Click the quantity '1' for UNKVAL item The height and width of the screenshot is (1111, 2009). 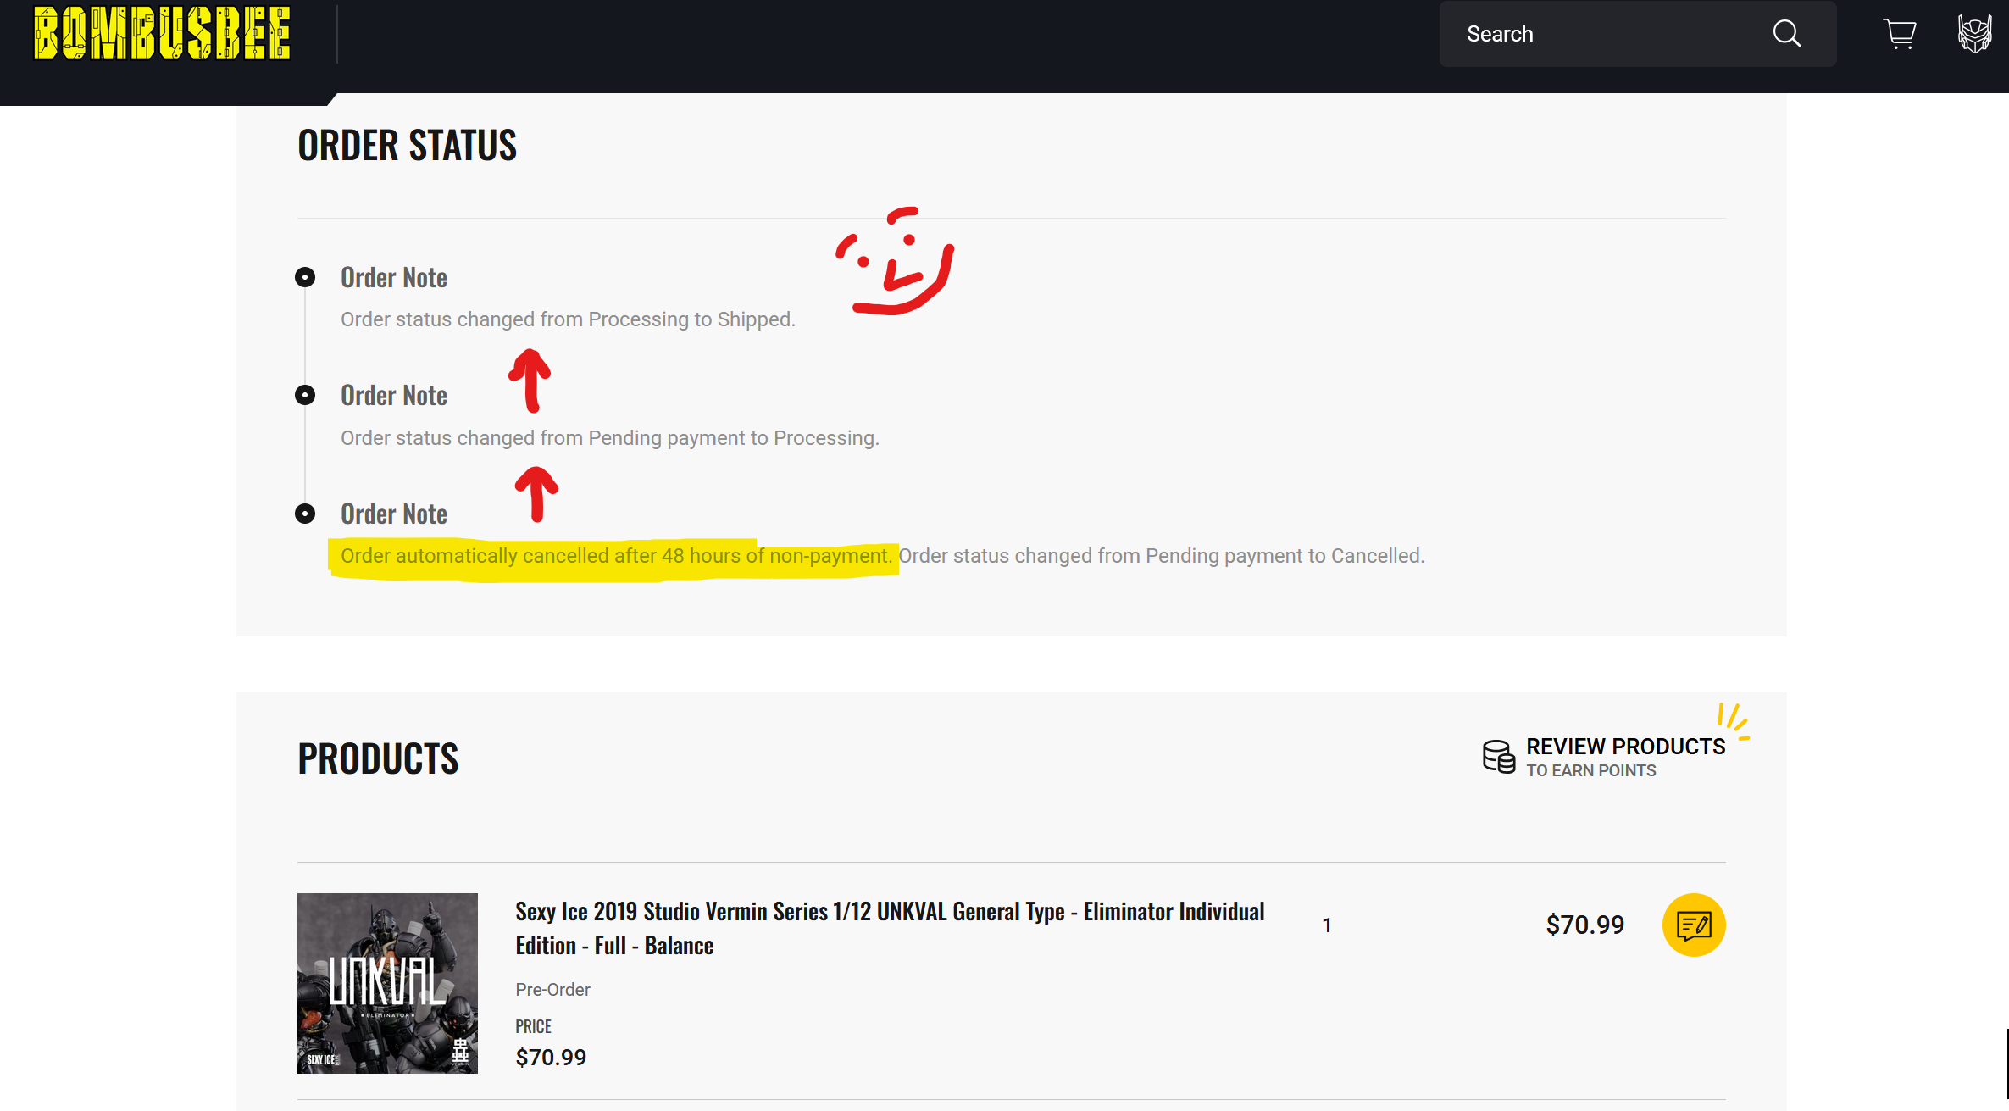pos(1327,925)
